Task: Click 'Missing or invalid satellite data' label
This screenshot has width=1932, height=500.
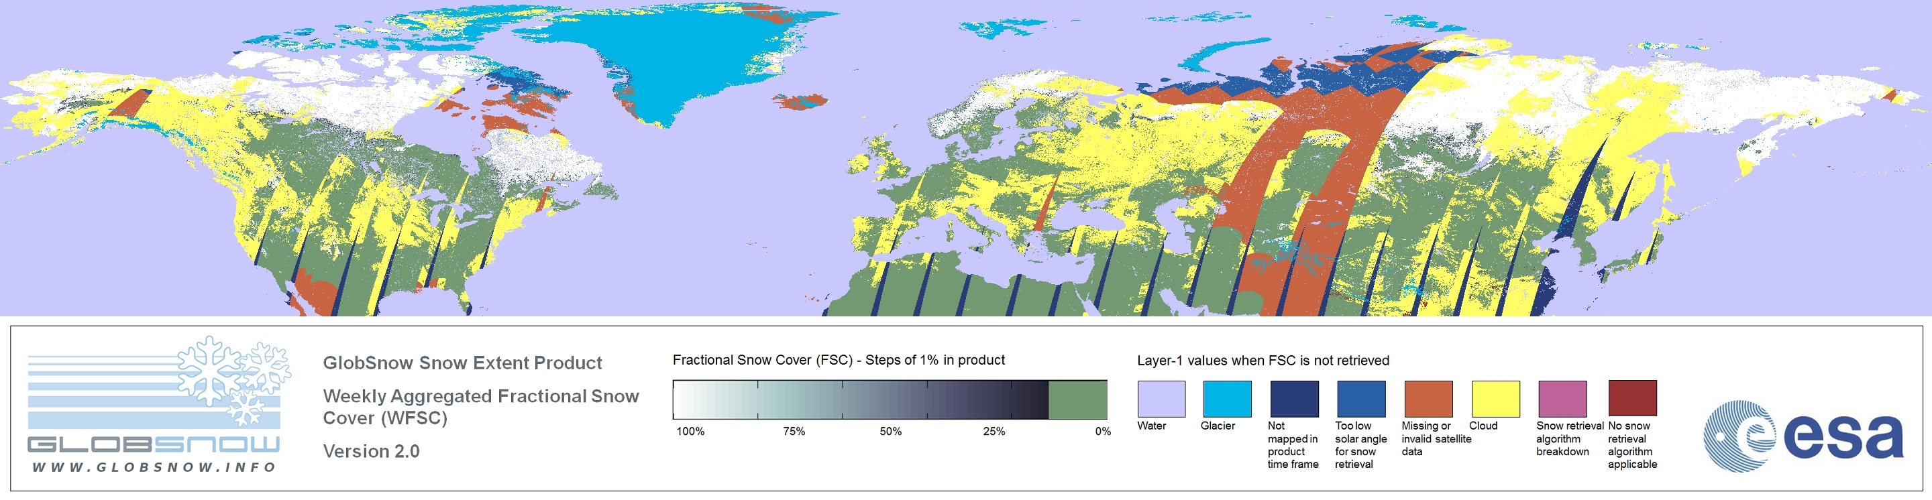Action: pos(1436,438)
